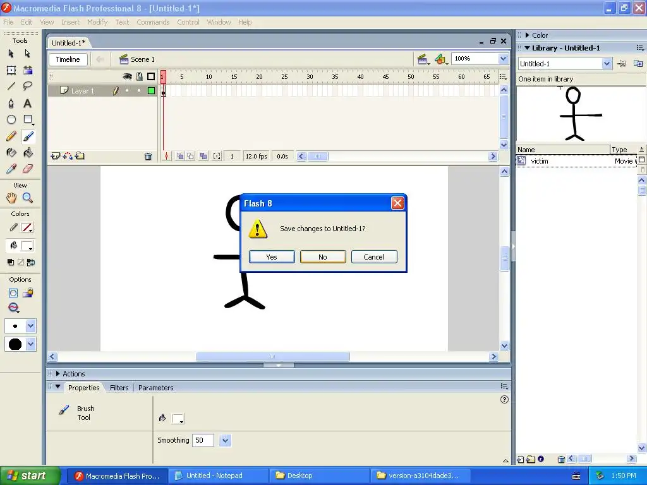The image size is (647, 485).
Task: Toggle lock all layers padlock icon
Action: tap(140, 76)
